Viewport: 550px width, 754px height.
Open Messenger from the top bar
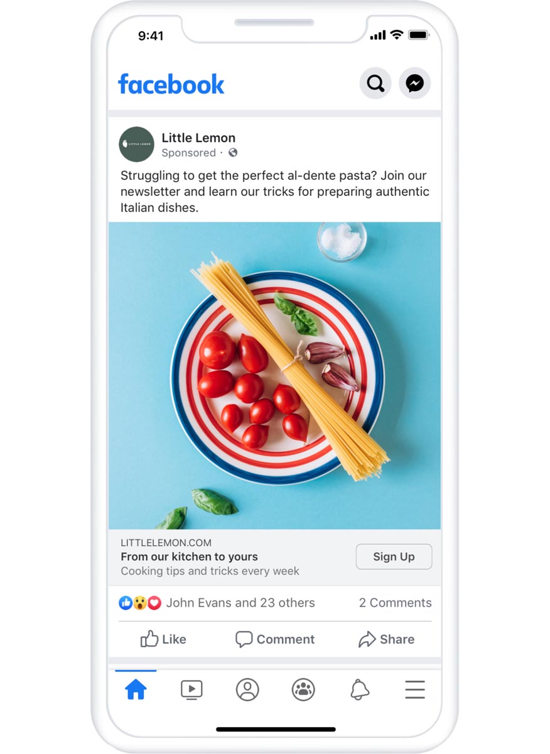tap(414, 83)
